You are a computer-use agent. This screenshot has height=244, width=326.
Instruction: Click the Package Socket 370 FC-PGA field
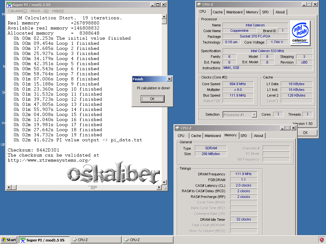pyautogui.click(x=255, y=36)
